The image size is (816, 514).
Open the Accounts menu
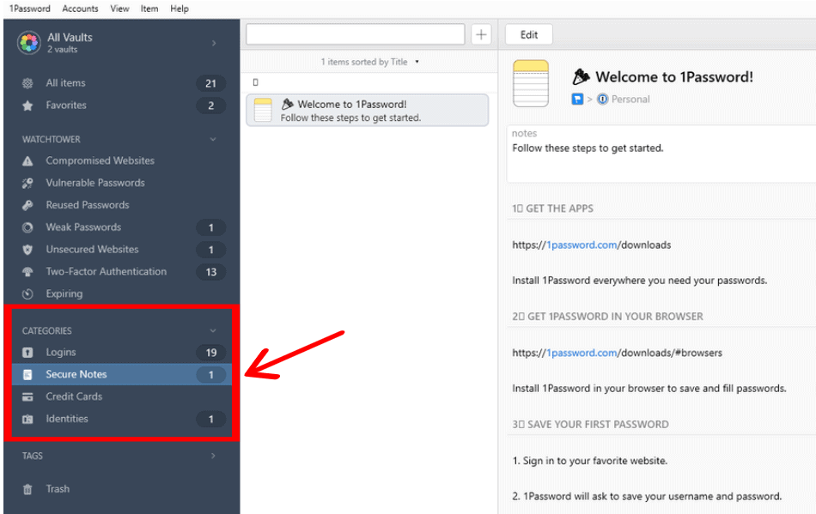[80, 9]
